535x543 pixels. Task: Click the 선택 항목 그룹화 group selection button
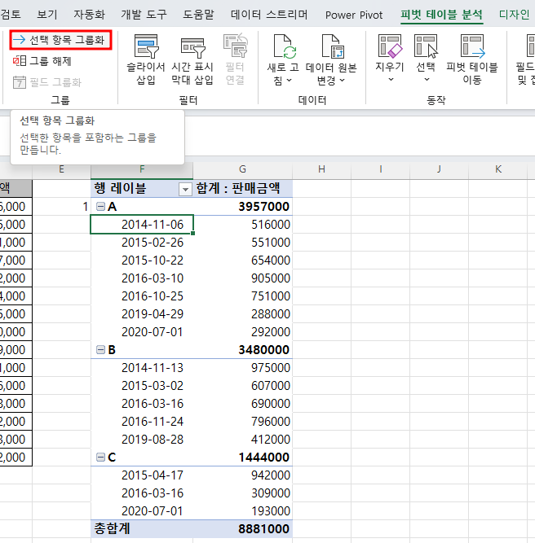[60, 40]
